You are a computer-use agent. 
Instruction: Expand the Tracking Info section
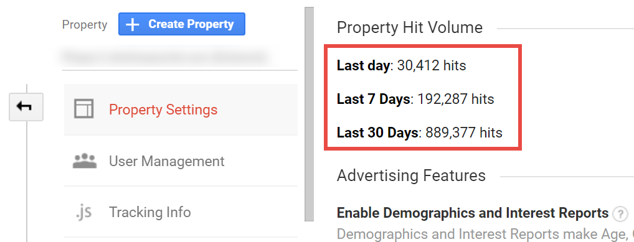(181, 212)
